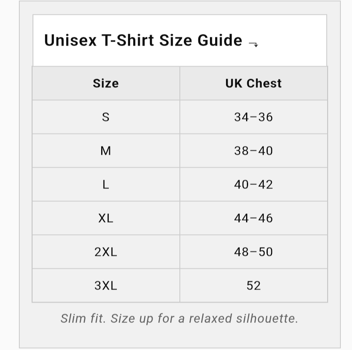Click the word "Guide" in the heading

point(220,41)
